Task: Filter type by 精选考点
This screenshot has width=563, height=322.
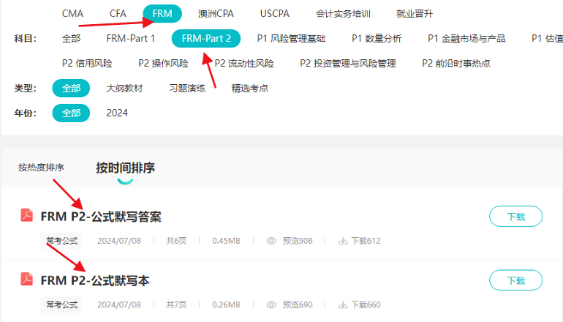Action: 250,88
